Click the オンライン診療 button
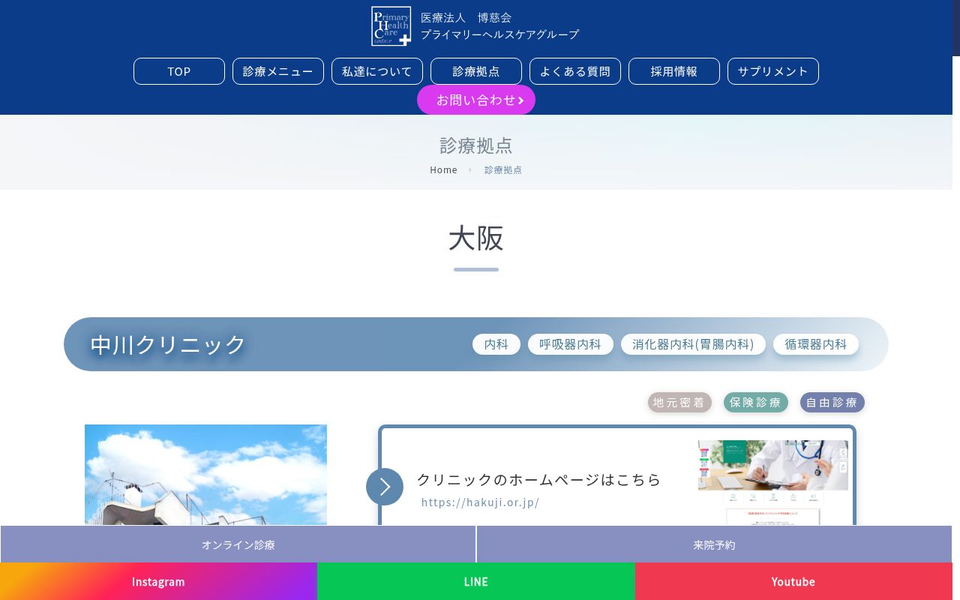This screenshot has height=600, width=960. tap(238, 544)
